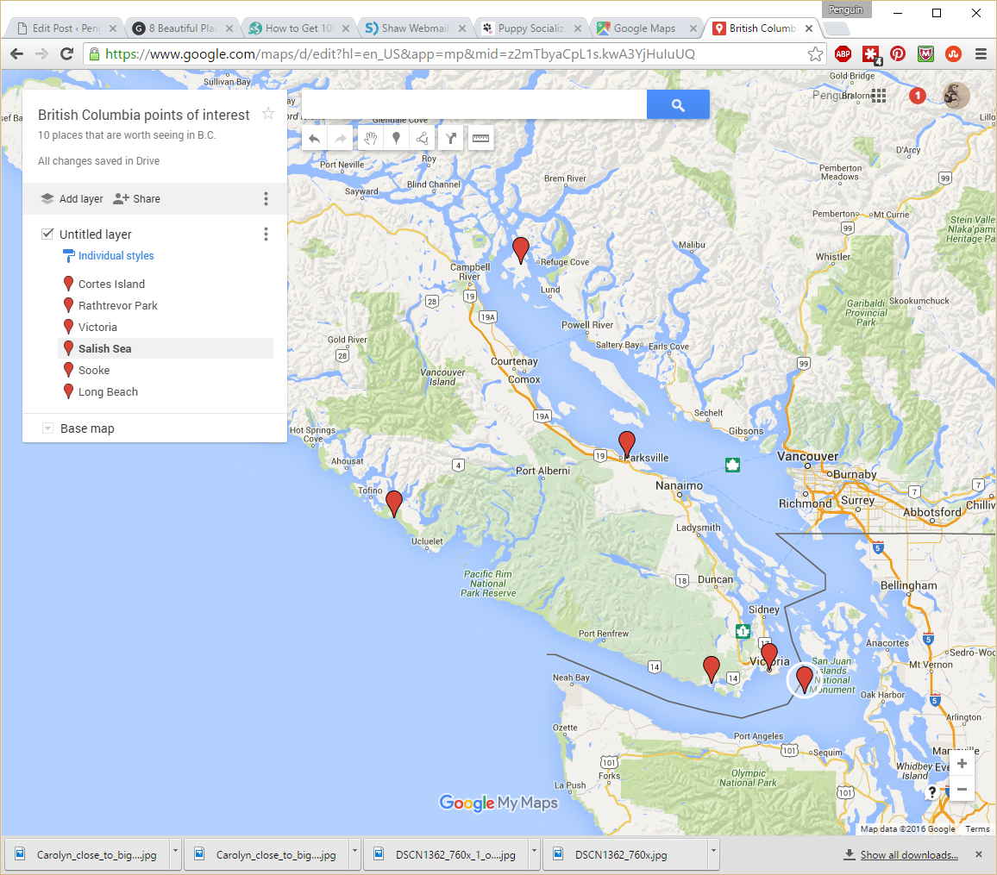Click the Long Beach pin near Tofino
Image resolution: width=997 pixels, height=875 pixels.
tap(394, 504)
